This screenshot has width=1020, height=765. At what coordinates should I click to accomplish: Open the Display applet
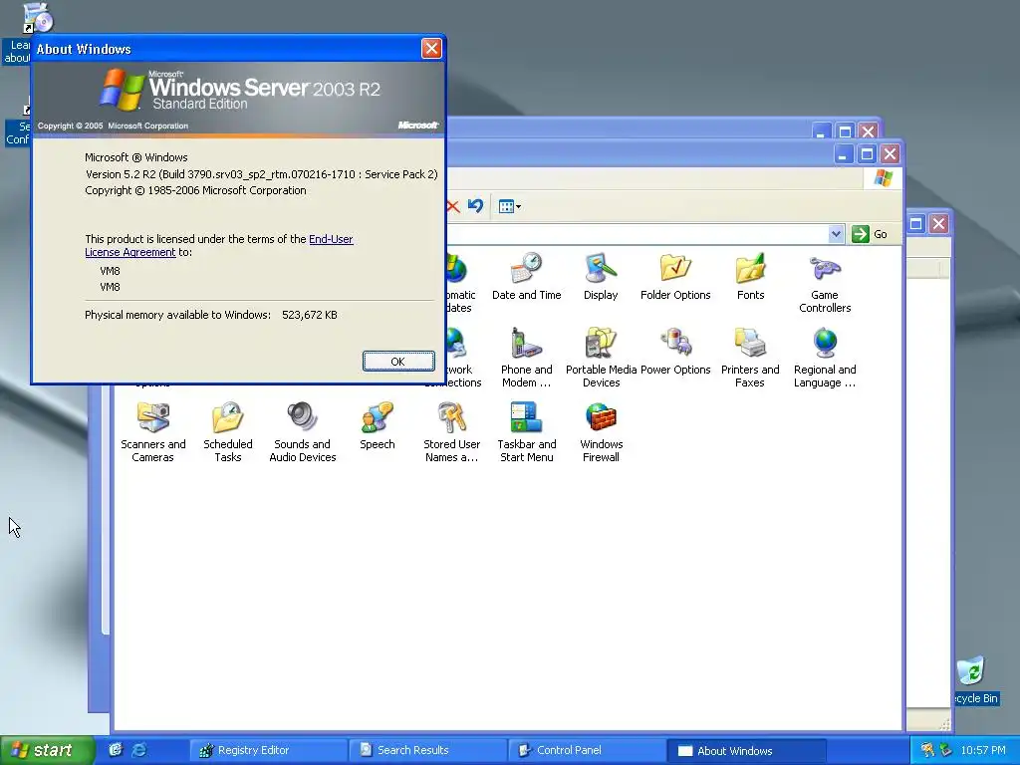[601, 277]
